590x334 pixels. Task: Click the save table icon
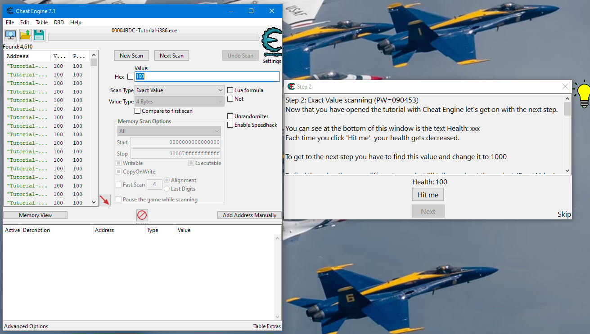tap(39, 35)
